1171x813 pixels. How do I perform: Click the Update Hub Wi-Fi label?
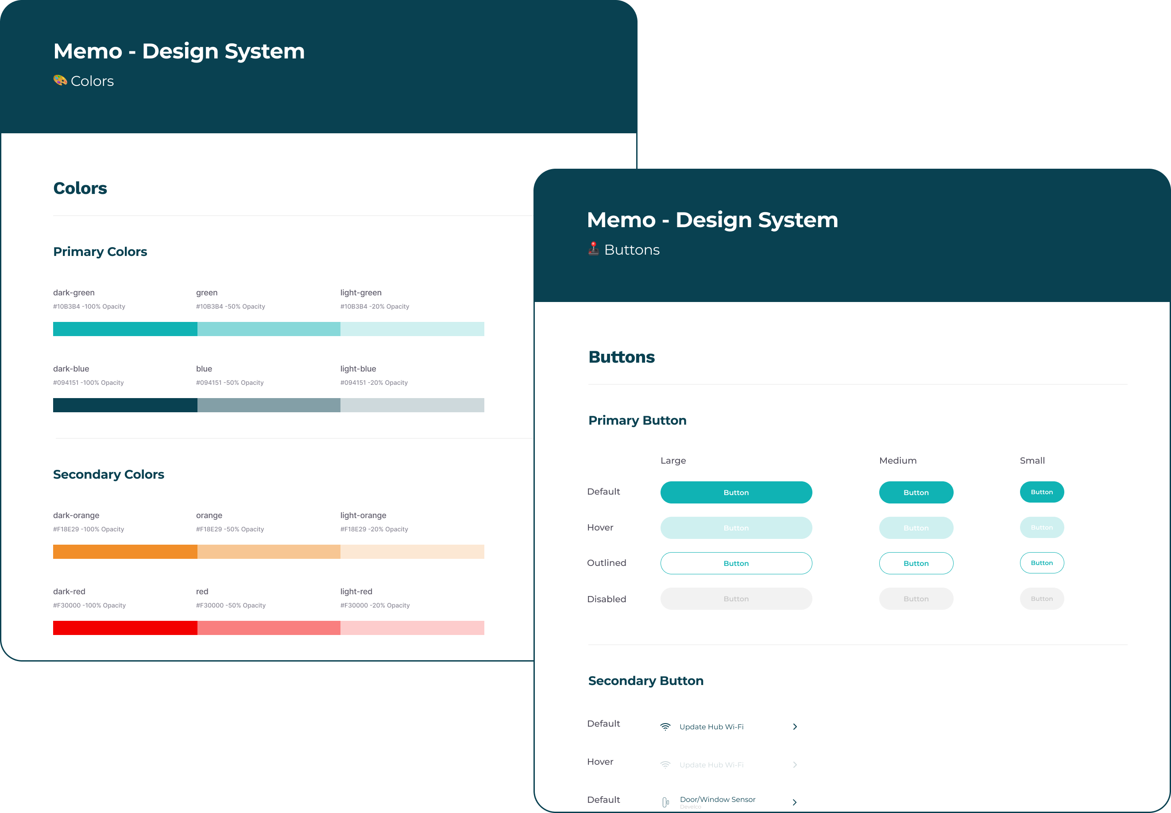click(711, 727)
